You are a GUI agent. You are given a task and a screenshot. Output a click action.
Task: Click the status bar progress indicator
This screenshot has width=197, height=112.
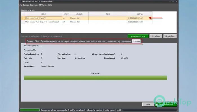30,110
